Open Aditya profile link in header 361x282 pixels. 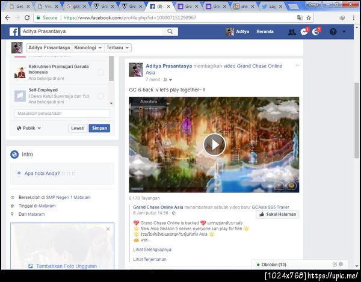point(242,31)
